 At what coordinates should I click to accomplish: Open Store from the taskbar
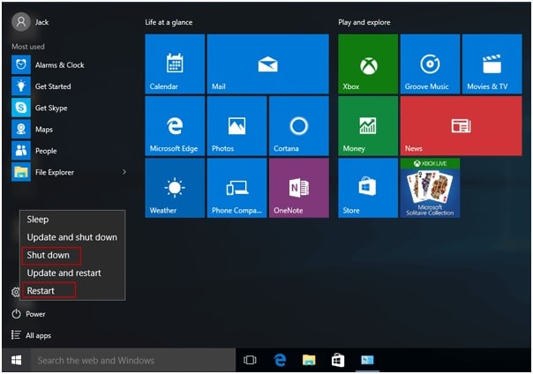point(338,360)
